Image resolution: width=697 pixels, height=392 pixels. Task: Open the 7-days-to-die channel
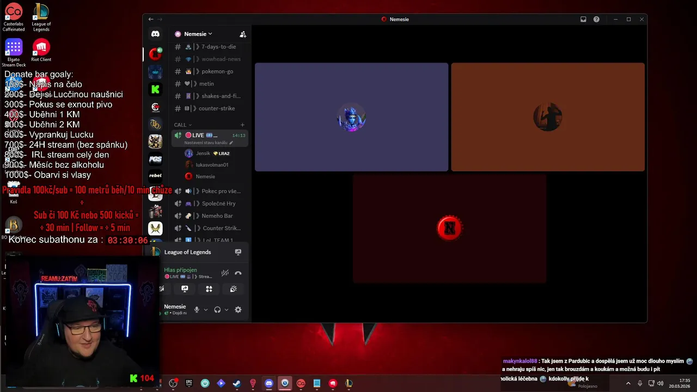click(210, 47)
